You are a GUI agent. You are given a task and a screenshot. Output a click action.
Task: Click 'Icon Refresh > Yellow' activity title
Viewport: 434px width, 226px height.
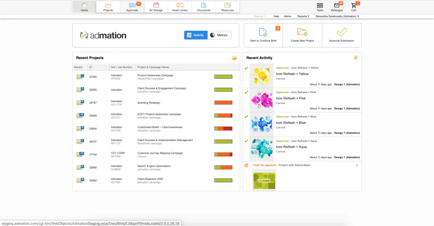coord(292,74)
